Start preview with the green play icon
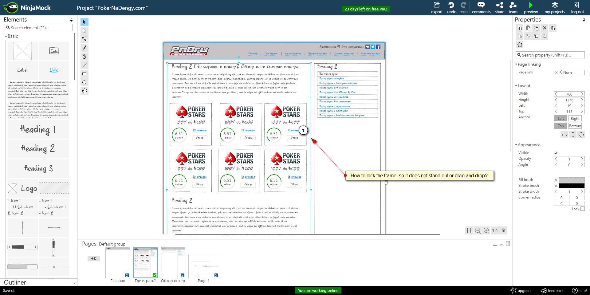Viewport: 590px width, 295px height. point(531,5)
